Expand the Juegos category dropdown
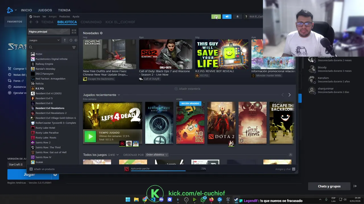Image resolution: width=364 pixels, height=204 pixels. (x=44, y=40)
